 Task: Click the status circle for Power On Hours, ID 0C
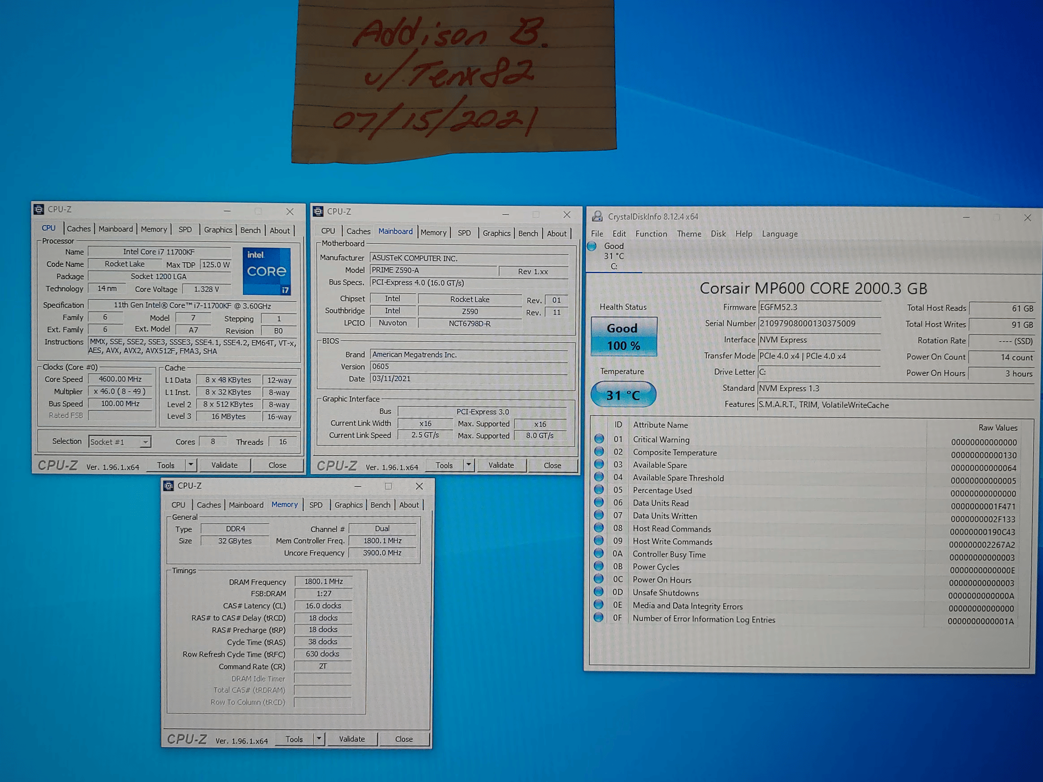point(599,579)
